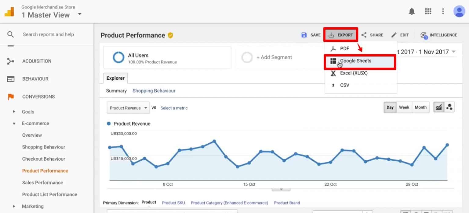Click the Search reports and help field
The height and width of the screenshot is (213, 469).
pos(48,34)
